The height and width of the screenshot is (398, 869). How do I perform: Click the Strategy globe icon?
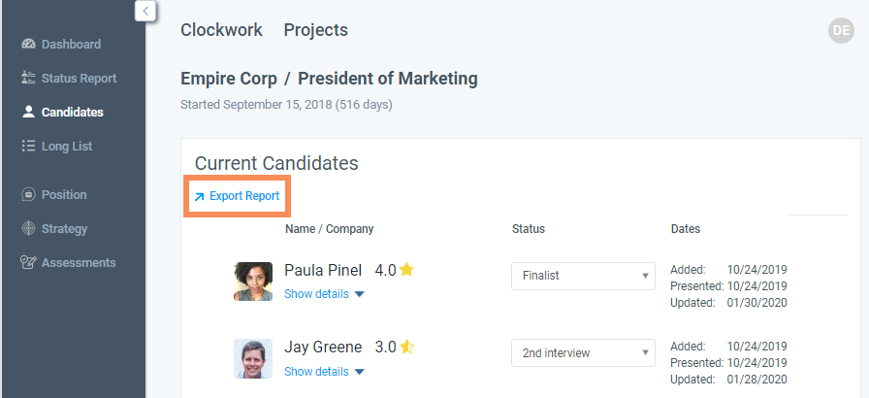28,229
